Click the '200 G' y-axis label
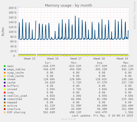Viewport: 137px width, 122px height. [12, 8]
